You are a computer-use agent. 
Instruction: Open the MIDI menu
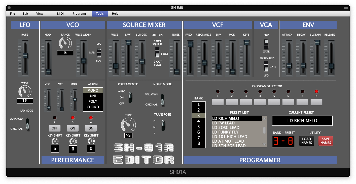tap(60, 14)
